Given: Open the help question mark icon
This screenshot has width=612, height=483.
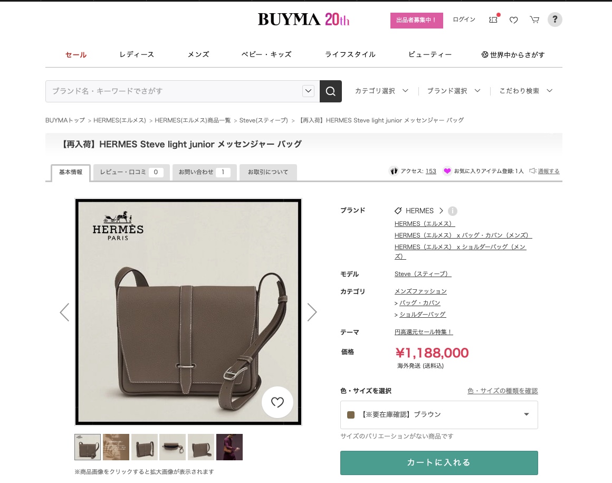Looking at the screenshot, I should tap(554, 19).
